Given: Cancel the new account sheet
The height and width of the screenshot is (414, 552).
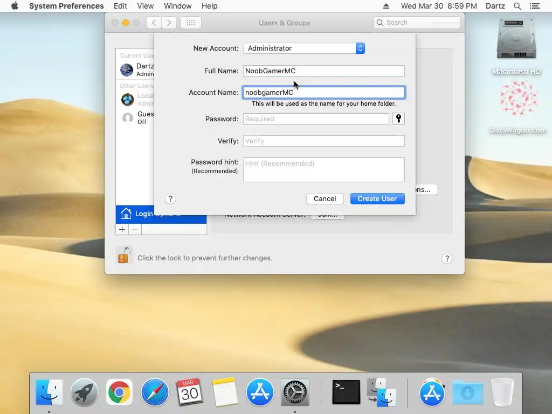Looking at the screenshot, I should (x=325, y=198).
